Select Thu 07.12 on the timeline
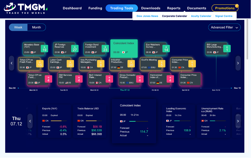 [125, 90]
